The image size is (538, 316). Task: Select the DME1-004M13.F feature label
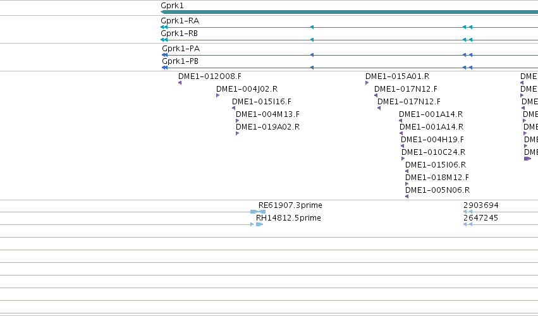click(267, 114)
